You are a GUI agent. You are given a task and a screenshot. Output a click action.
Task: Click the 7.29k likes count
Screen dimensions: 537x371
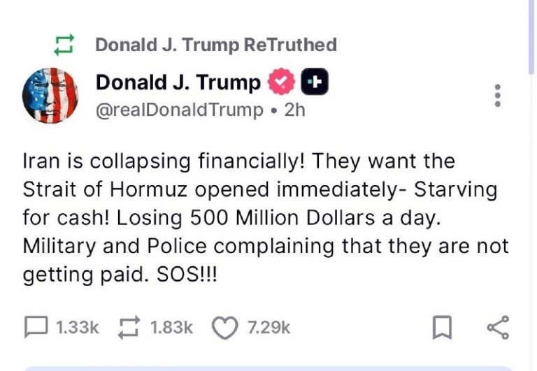(269, 328)
